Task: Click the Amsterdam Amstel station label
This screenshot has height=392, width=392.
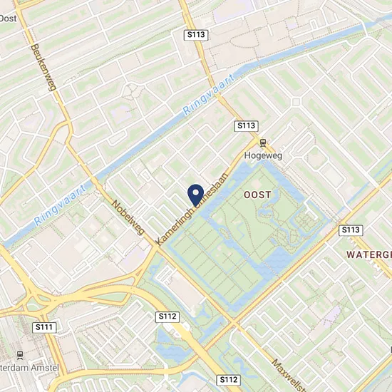Action: tap(29, 368)
